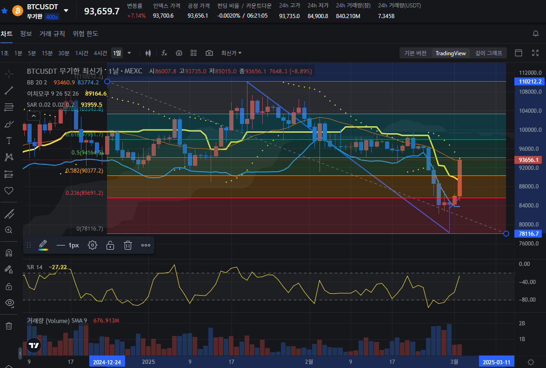Switch to 깊이 그래프 view
This screenshot has width=546, height=368.
click(x=488, y=53)
